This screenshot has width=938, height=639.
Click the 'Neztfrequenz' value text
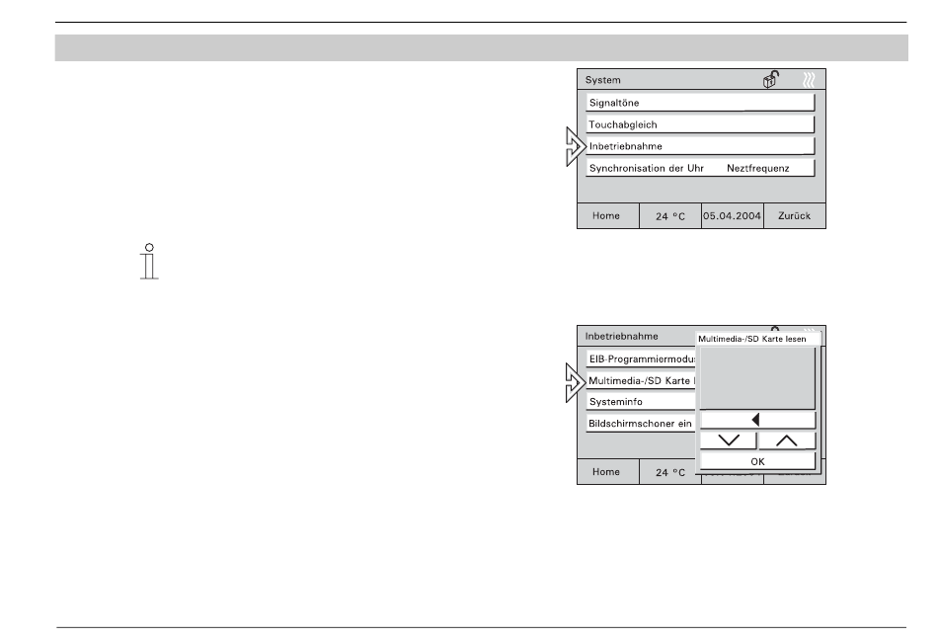758,168
